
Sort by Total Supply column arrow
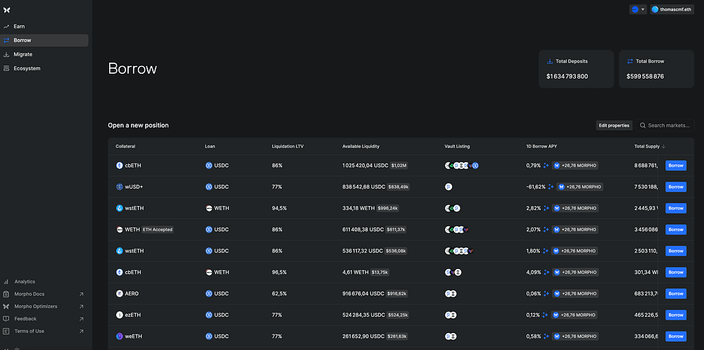point(664,147)
